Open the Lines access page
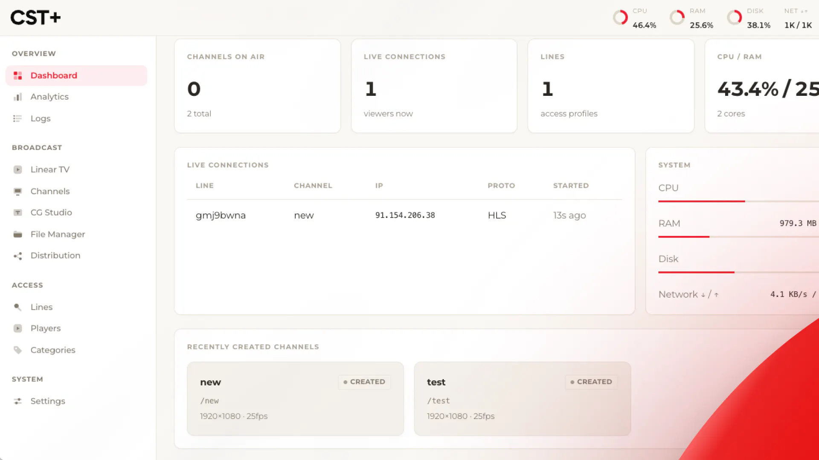This screenshot has height=460, width=819. tap(76, 307)
